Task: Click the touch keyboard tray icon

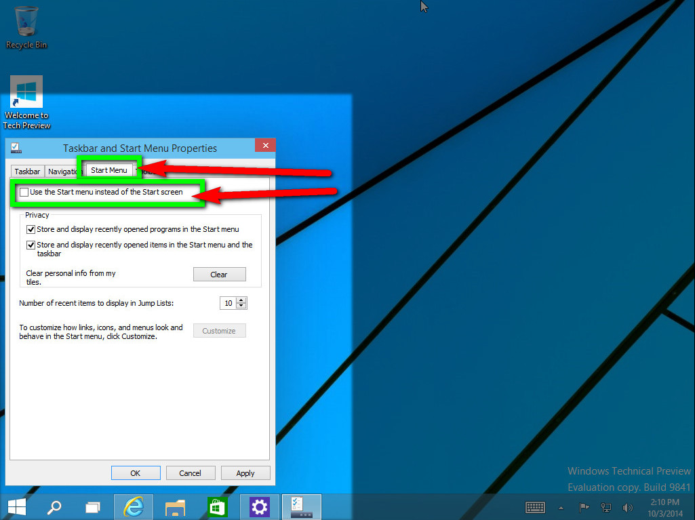Action: click(536, 507)
